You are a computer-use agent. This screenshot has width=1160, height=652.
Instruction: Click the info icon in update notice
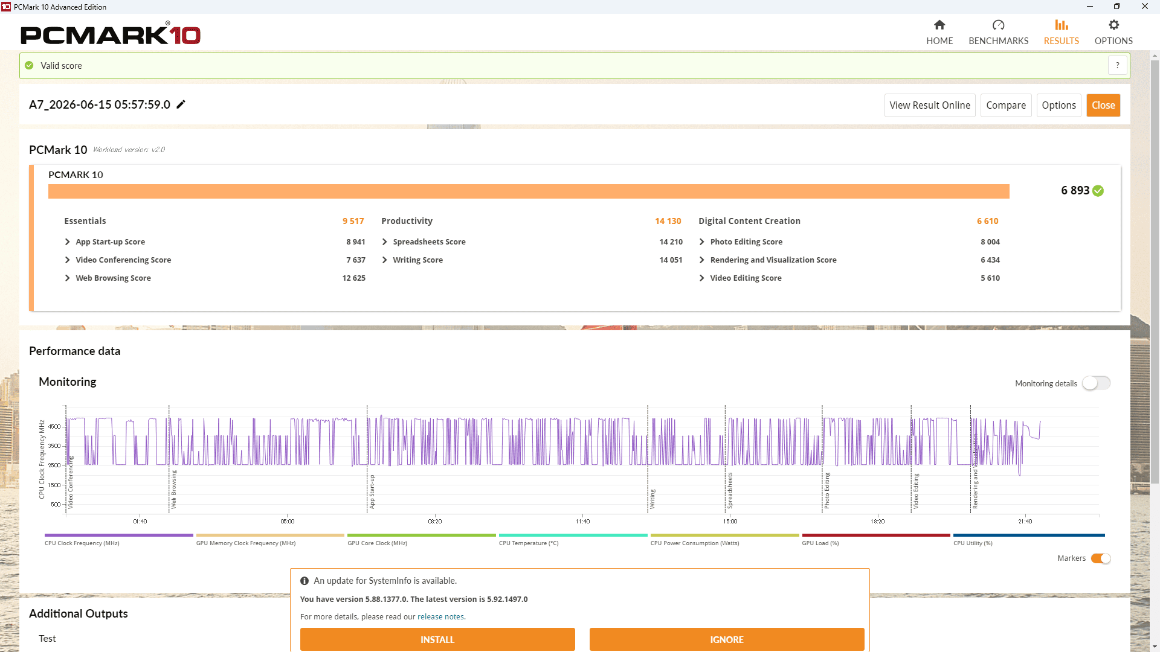[x=304, y=581]
